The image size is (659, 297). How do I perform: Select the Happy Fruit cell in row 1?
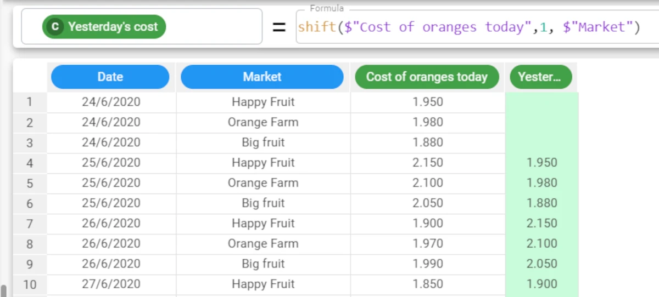263,102
